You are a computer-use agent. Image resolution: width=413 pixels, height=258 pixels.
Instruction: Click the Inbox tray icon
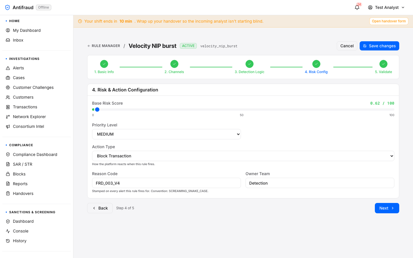point(8,40)
